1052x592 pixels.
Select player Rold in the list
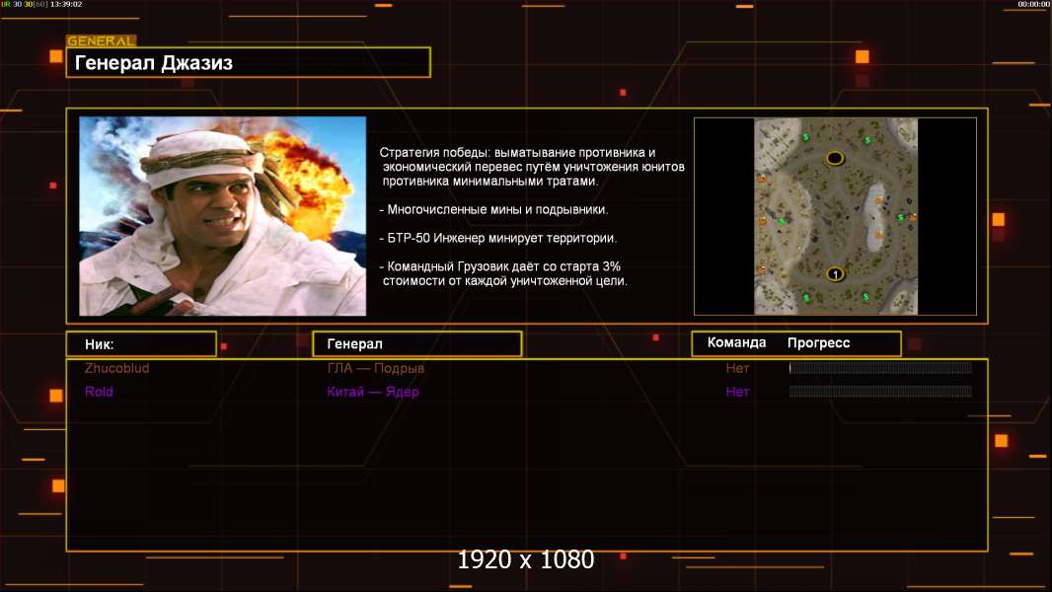pyautogui.click(x=99, y=392)
